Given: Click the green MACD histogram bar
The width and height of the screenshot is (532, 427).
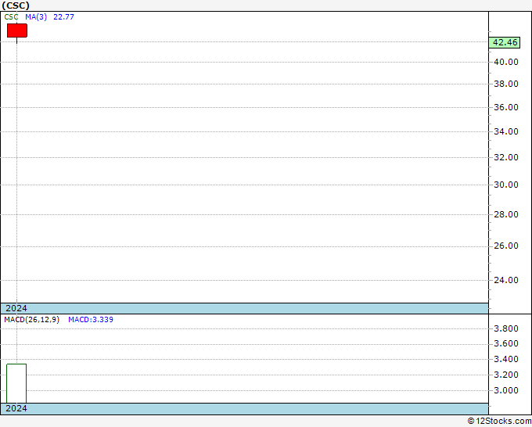Looking at the screenshot, I should click(16, 383).
